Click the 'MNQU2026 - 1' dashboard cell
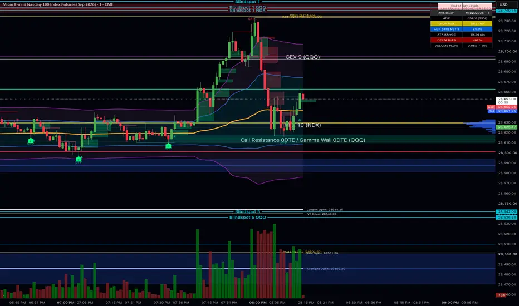The height and width of the screenshot is (306, 519). [477, 13]
